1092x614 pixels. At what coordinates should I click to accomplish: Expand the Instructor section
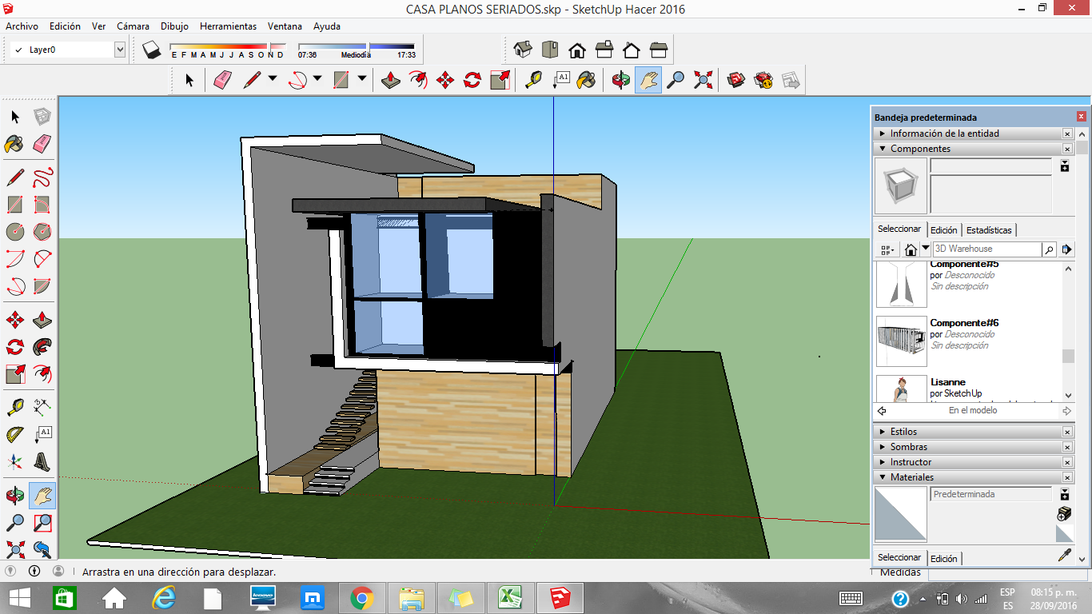883,462
